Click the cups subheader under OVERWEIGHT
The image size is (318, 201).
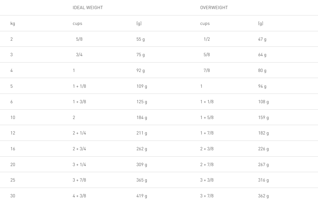tap(205, 23)
